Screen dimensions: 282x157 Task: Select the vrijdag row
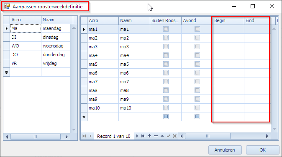(x=37, y=64)
